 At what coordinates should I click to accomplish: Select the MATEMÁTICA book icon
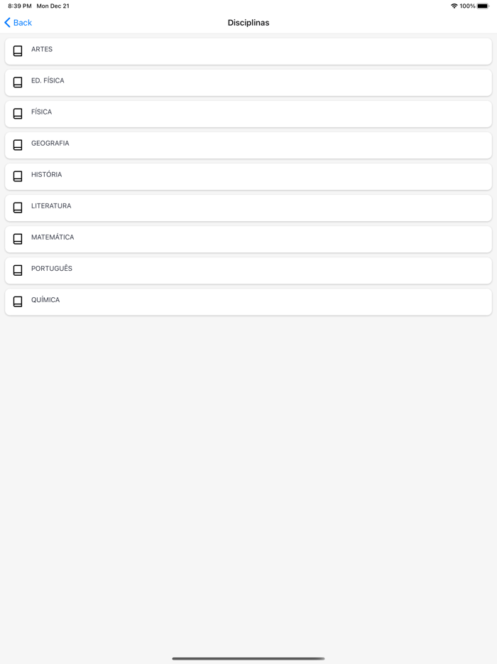point(18,239)
